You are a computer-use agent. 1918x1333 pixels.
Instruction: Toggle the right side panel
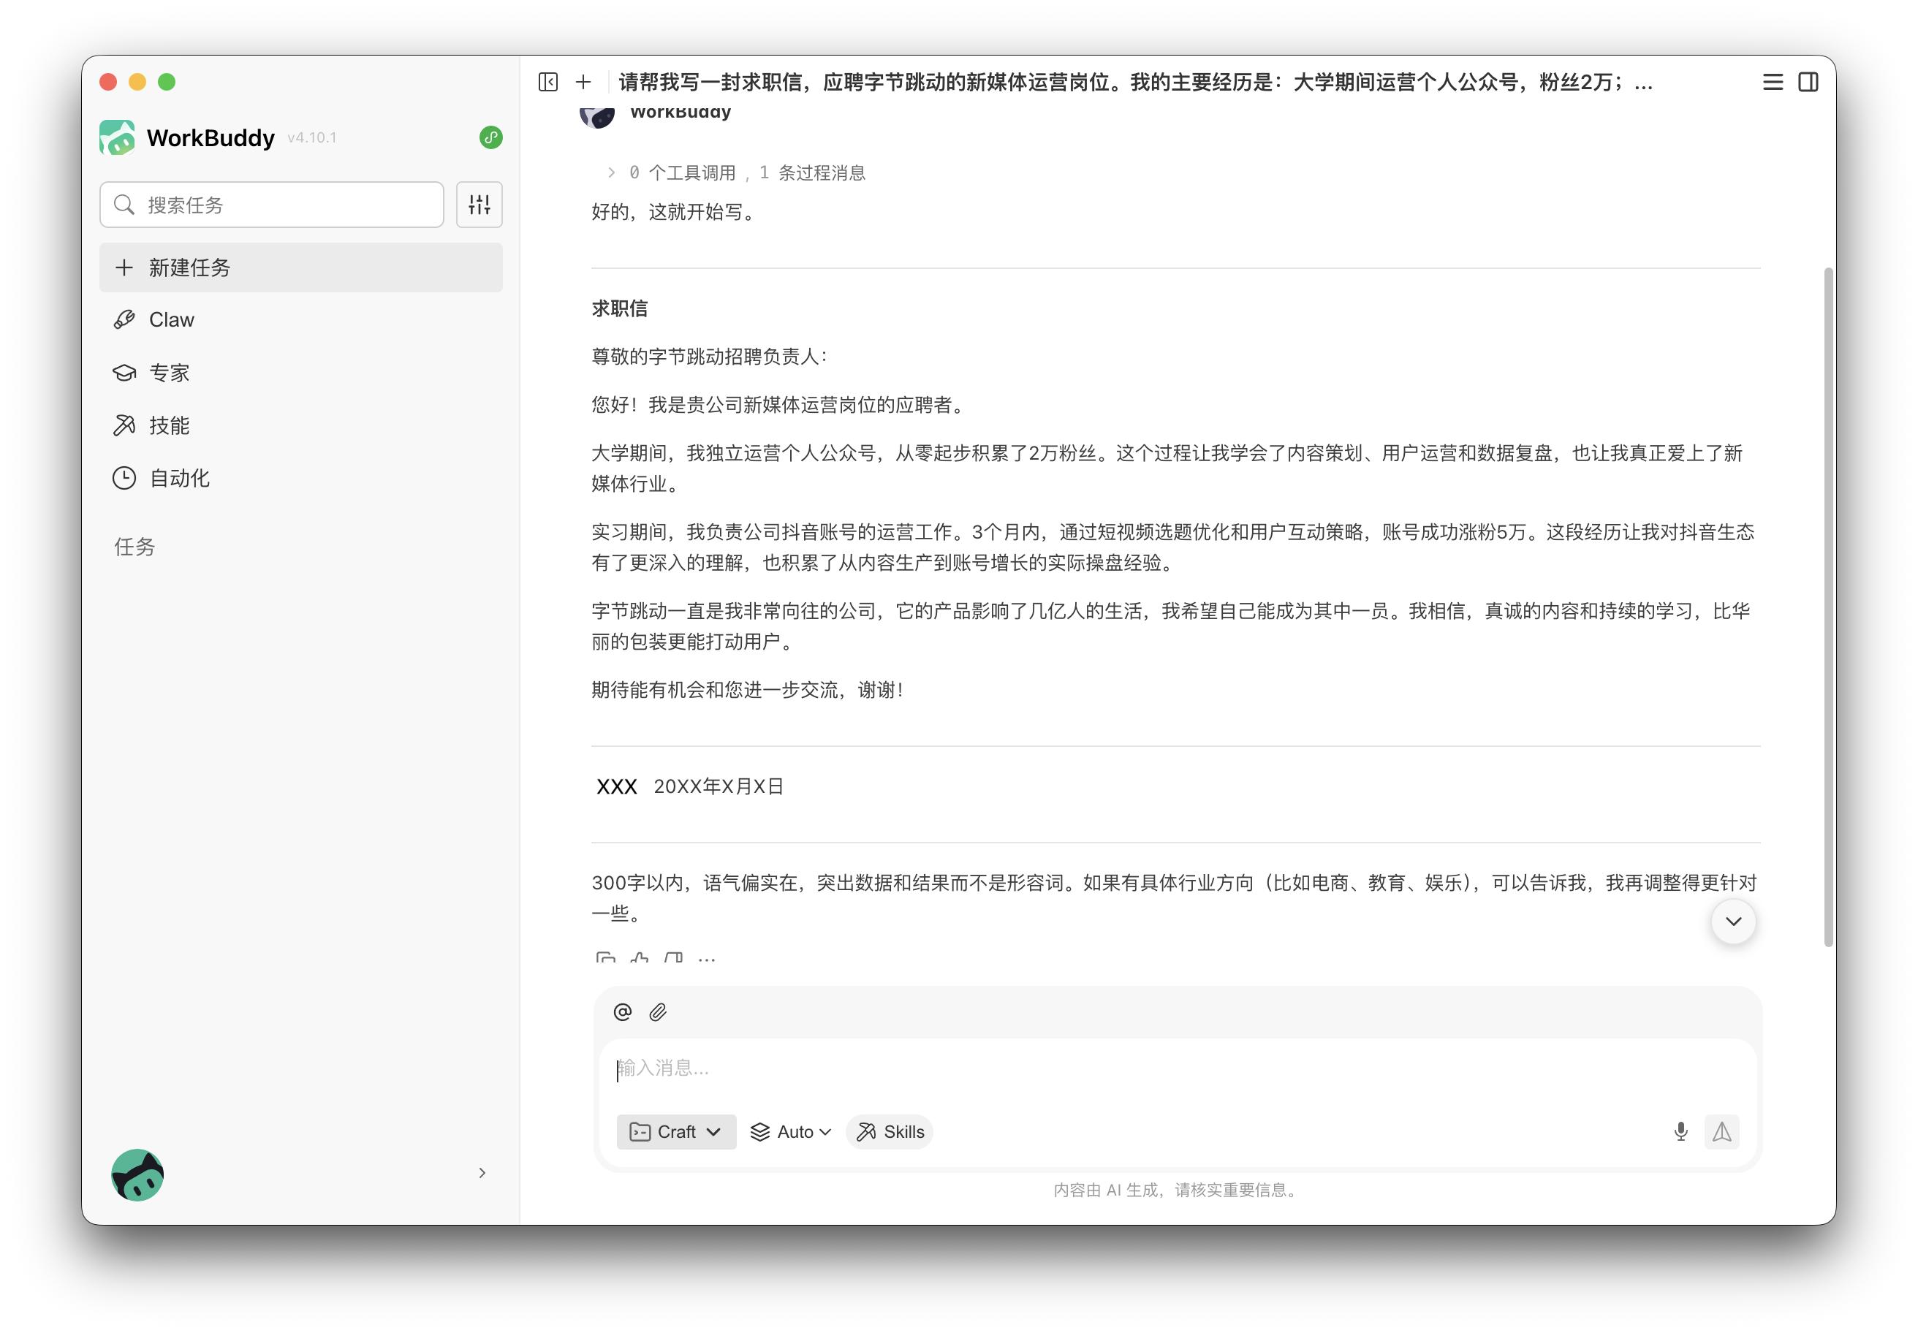click(x=1808, y=82)
